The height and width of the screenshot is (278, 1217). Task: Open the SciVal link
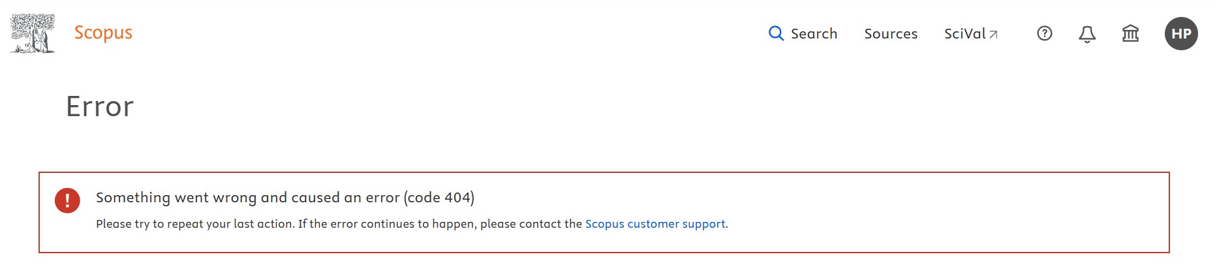coord(964,34)
